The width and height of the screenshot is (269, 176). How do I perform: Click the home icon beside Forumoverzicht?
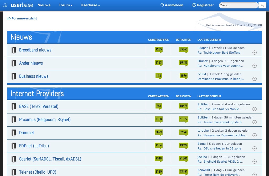pos(9,18)
